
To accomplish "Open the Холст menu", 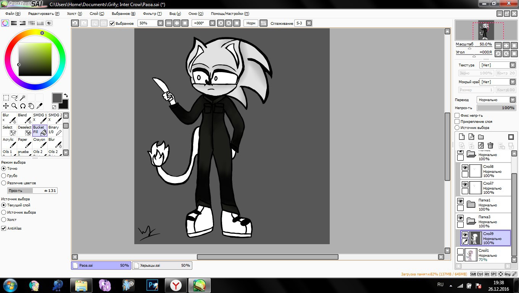I will click(x=74, y=13).
